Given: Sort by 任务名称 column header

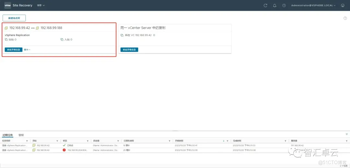Looking at the screenshot, I should click(x=6, y=141).
